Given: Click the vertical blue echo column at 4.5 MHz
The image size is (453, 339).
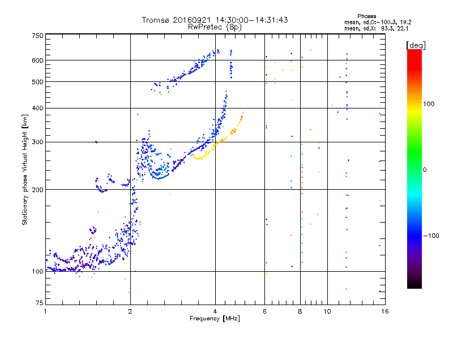Looking at the screenshot, I should click(x=231, y=64).
